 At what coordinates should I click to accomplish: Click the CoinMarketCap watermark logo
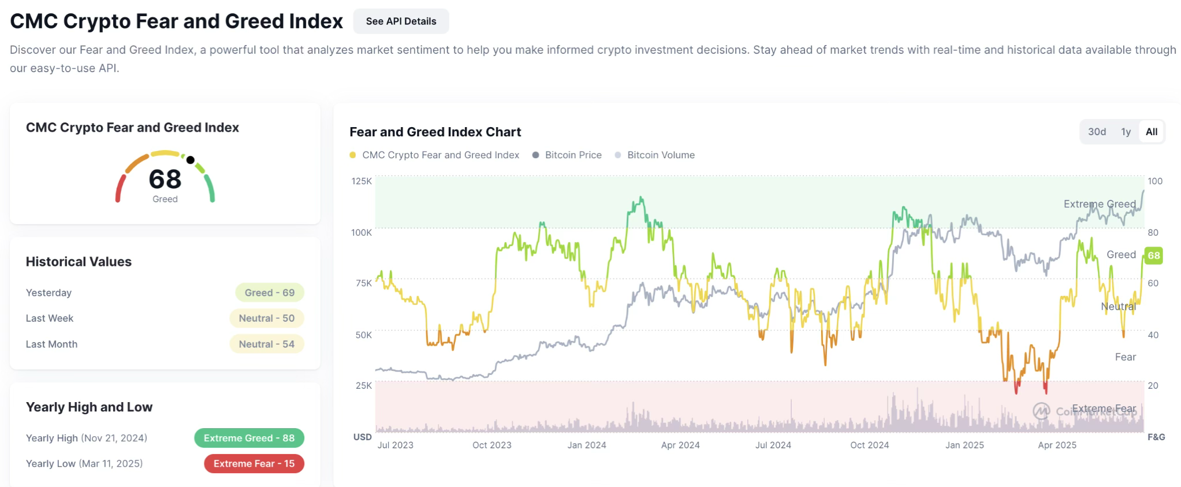[1041, 411]
